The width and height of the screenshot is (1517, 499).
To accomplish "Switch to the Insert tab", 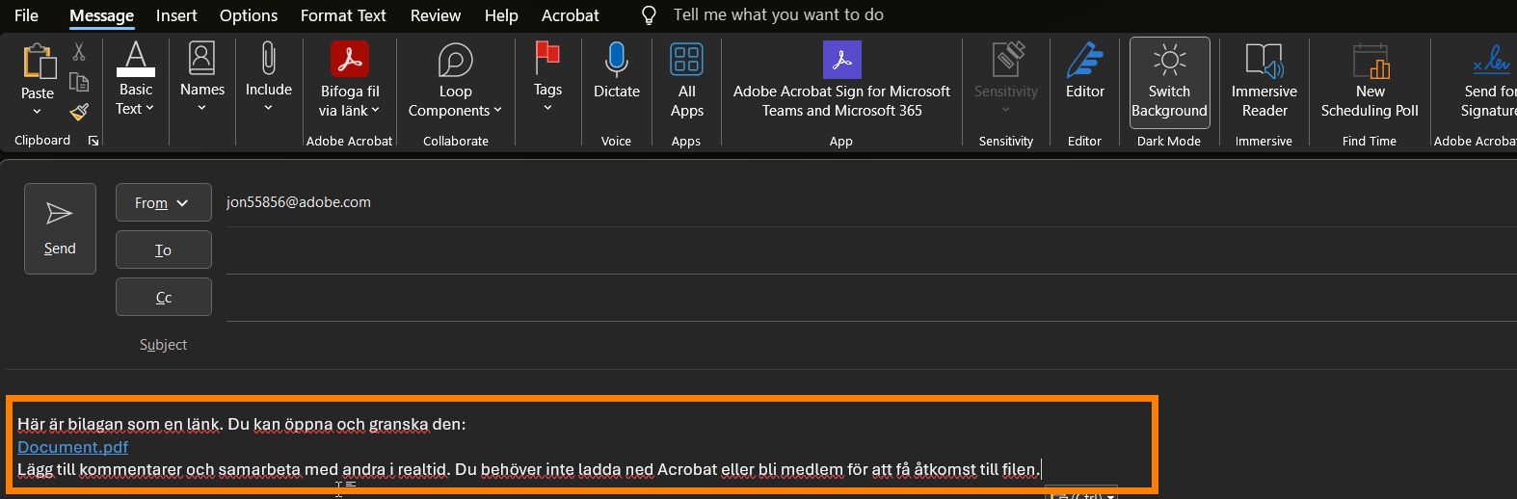I will 176,15.
